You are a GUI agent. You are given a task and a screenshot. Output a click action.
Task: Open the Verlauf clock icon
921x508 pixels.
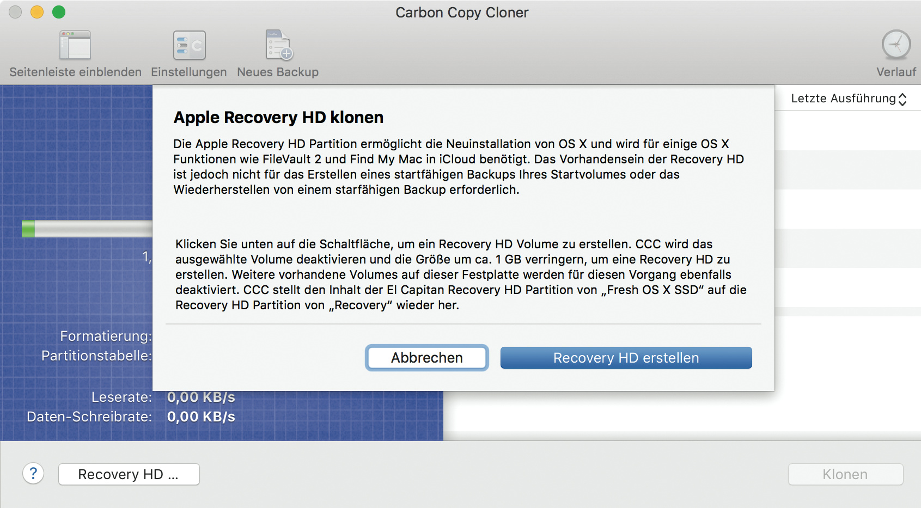click(x=896, y=45)
